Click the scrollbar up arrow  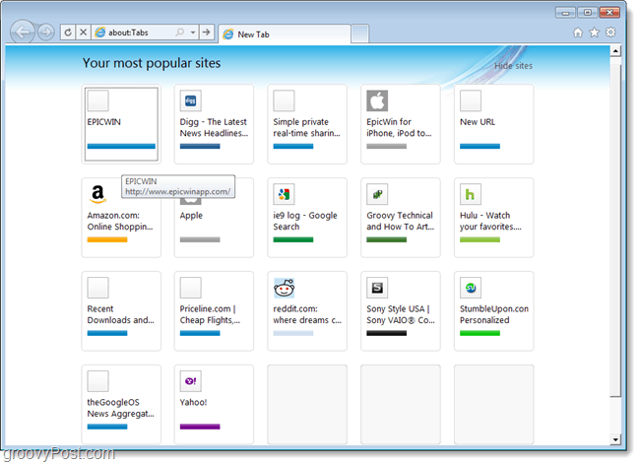pos(615,51)
